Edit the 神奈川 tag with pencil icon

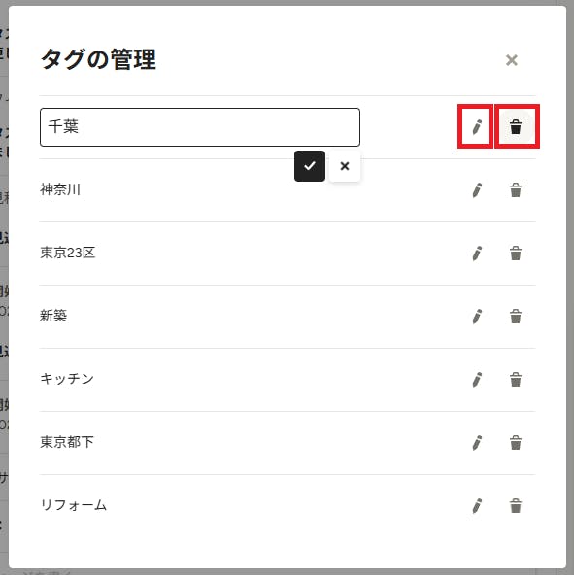point(477,190)
